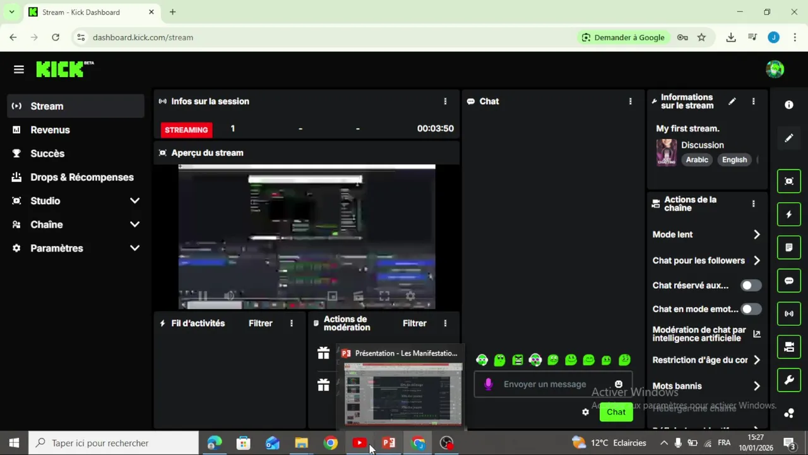
Task: Open the user avatar profile menu
Action: coord(775,70)
